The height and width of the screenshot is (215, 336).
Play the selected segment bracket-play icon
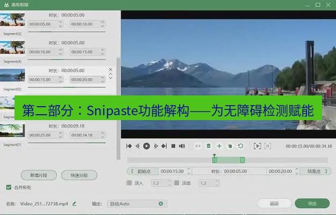pos(257,146)
